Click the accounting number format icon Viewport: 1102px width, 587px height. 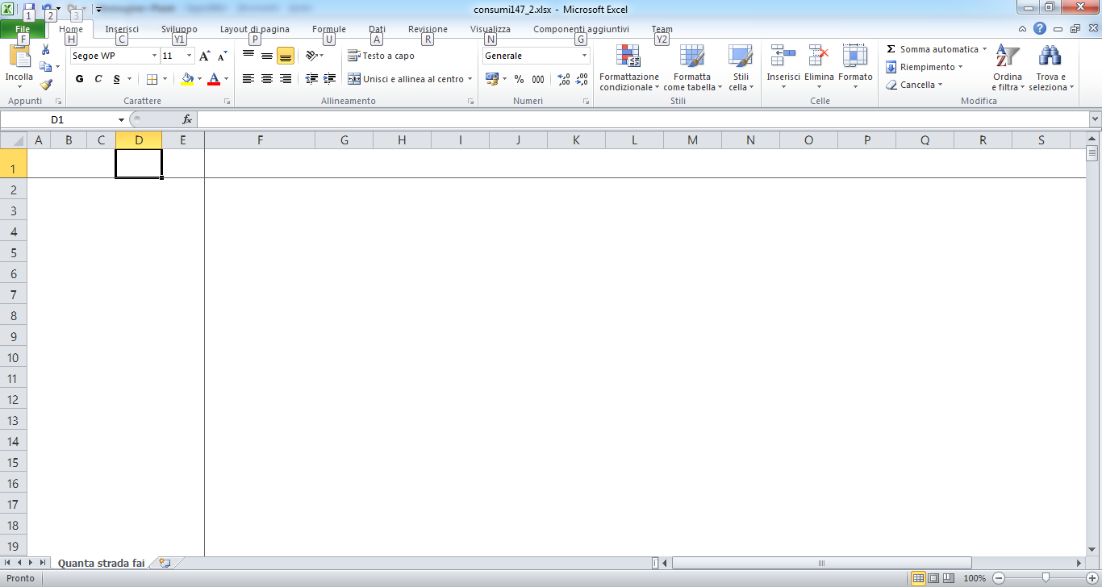point(491,79)
